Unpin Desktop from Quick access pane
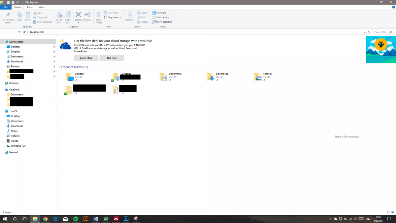396x223 pixels. pyautogui.click(x=54, y=47)
